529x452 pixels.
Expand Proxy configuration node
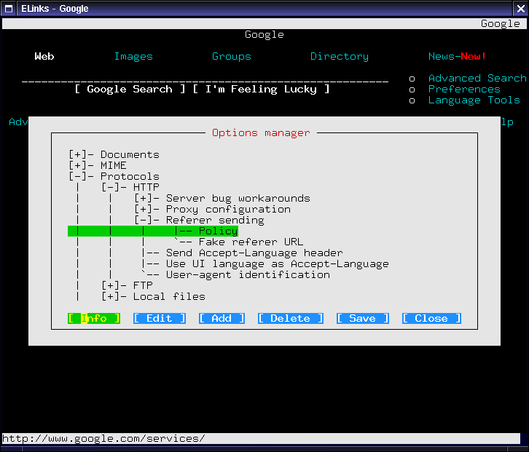click(144, 210)
